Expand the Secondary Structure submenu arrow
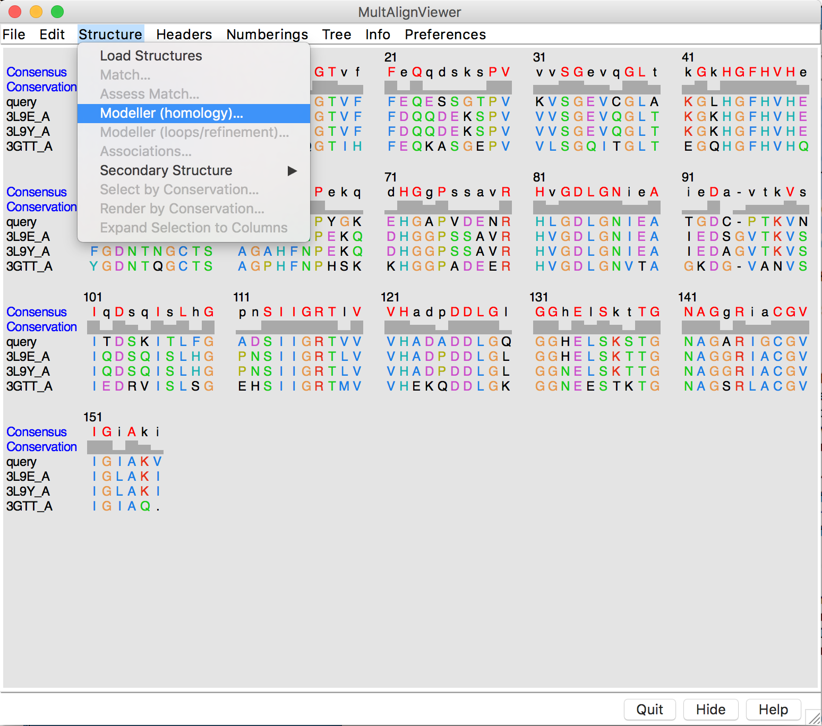 tap(292, 170)
